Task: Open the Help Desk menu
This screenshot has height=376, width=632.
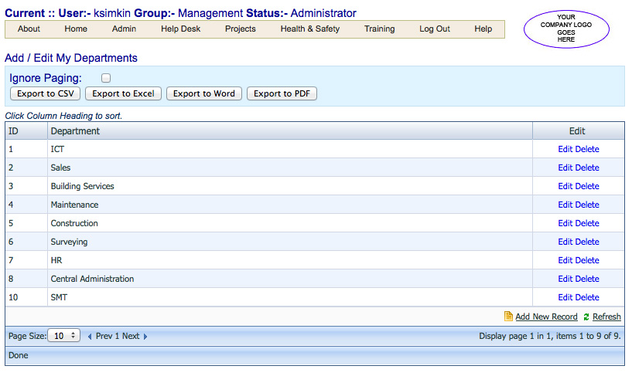Action: pos(180,29)
